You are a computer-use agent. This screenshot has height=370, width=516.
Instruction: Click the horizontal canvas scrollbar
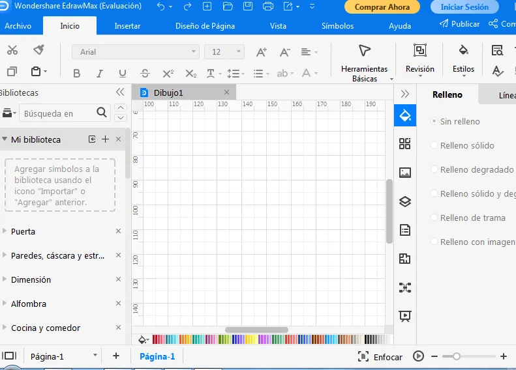click(256, 330)
